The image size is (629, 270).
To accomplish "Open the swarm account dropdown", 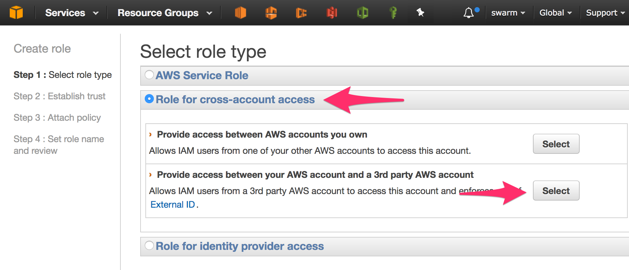I will [508, 13].
